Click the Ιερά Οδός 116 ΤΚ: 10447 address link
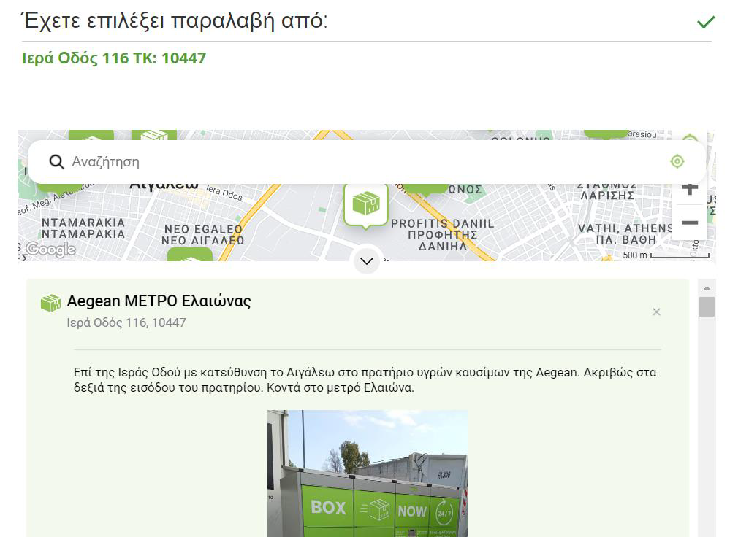738x537 pixels. pos(114,58)
